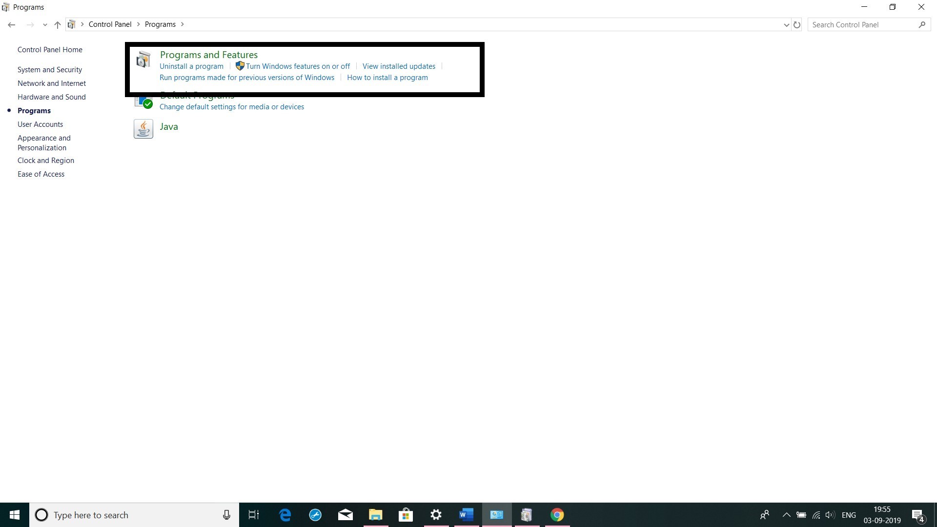Click the refresh button in toolbar
Viewport: 937px width, 527px height.
point(797,24)
